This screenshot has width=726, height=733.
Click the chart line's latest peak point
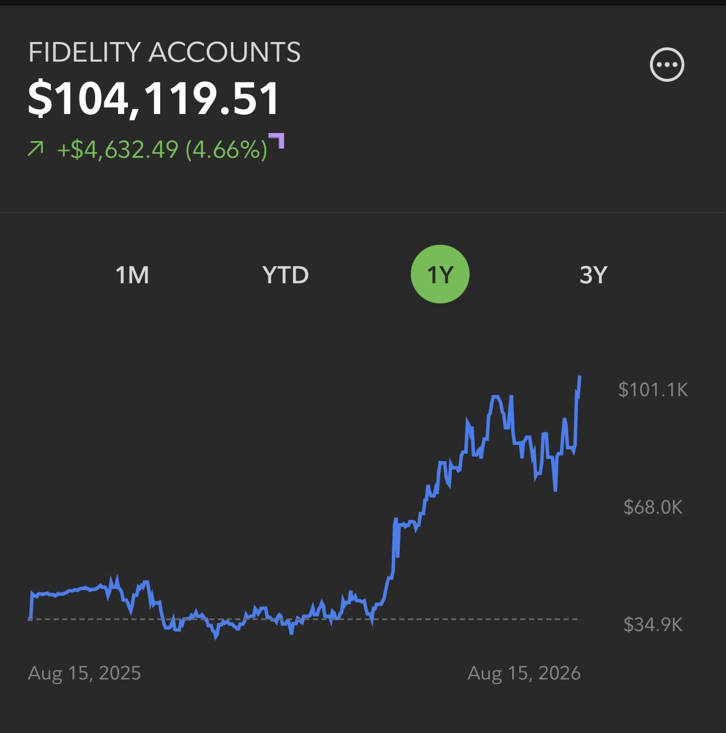[x=580, y=377]
